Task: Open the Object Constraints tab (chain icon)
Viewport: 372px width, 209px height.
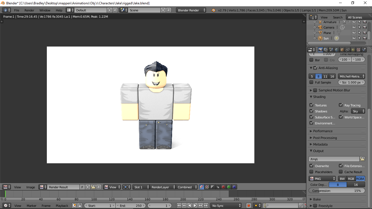Action: [x=347, y=50]
